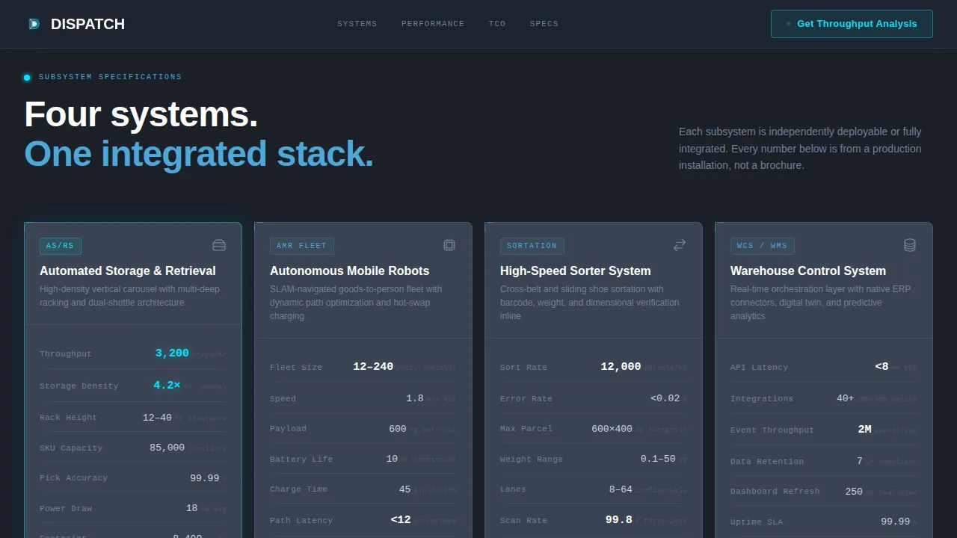This screenshot has height=538, width=957.
Task: Select the AS/RS tag badge
Action: (x=61, y=246)
